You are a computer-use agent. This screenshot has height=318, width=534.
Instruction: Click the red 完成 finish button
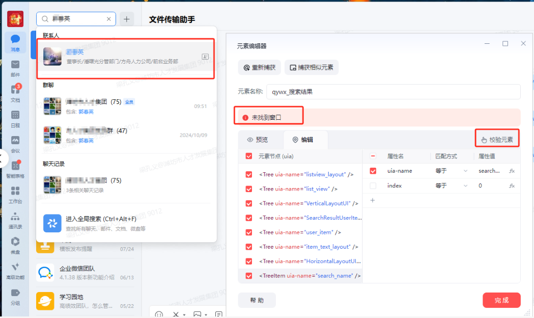pos(501,300)
